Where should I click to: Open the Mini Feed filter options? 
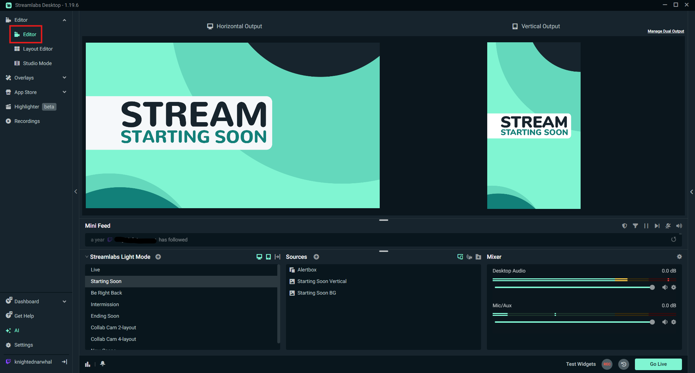635,226
